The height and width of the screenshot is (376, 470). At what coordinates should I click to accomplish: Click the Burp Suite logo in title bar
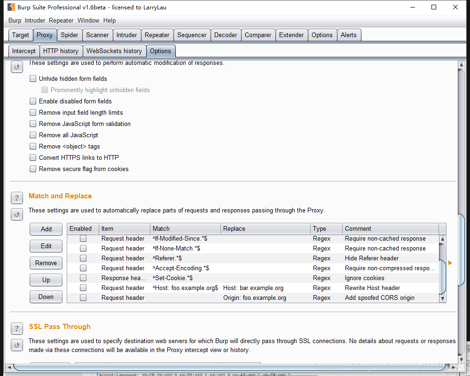click(11, 7)
